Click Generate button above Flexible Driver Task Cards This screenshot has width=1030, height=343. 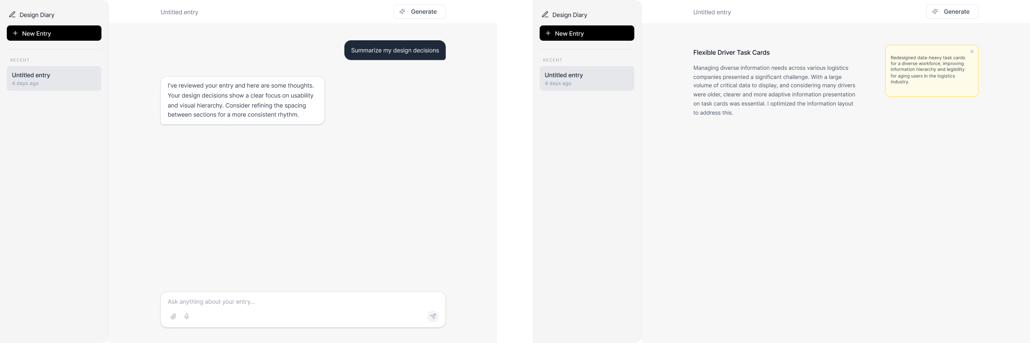pyautogui.click(x=952, y=12)
